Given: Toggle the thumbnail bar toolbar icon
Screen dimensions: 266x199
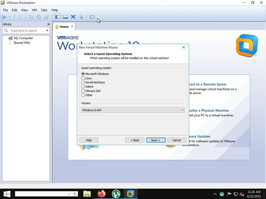Looking at the screenshot, I should (65, 17).
